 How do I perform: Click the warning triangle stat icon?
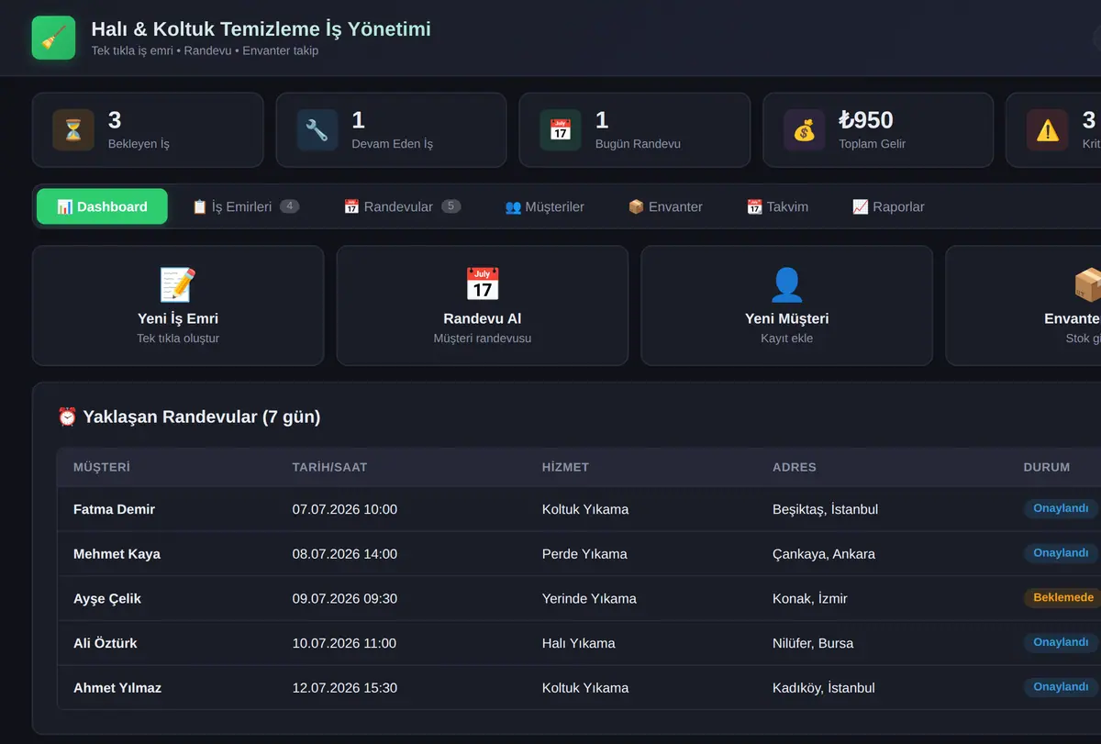pyautogui.click(x=1047, y=130)
